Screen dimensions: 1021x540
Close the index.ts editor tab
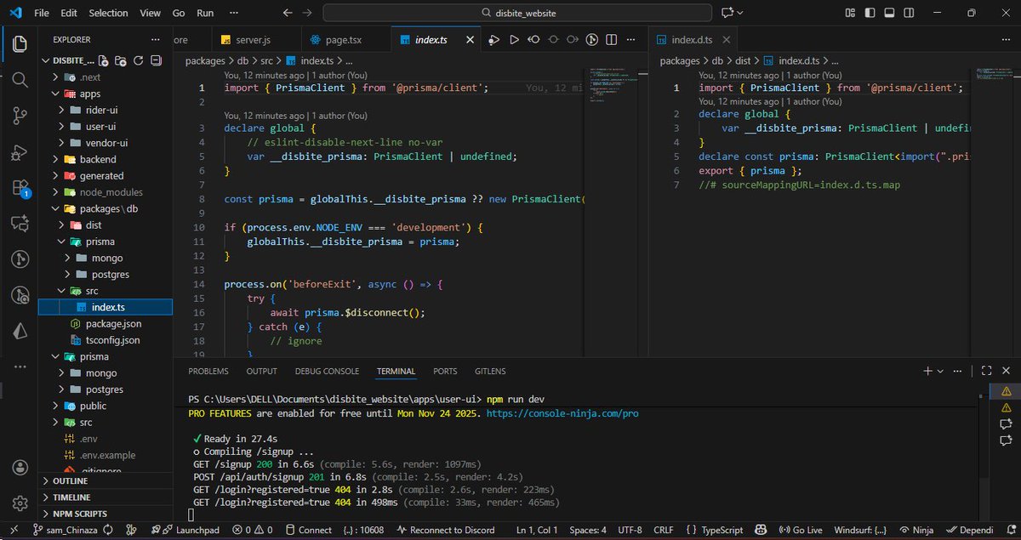pos(469,40)
